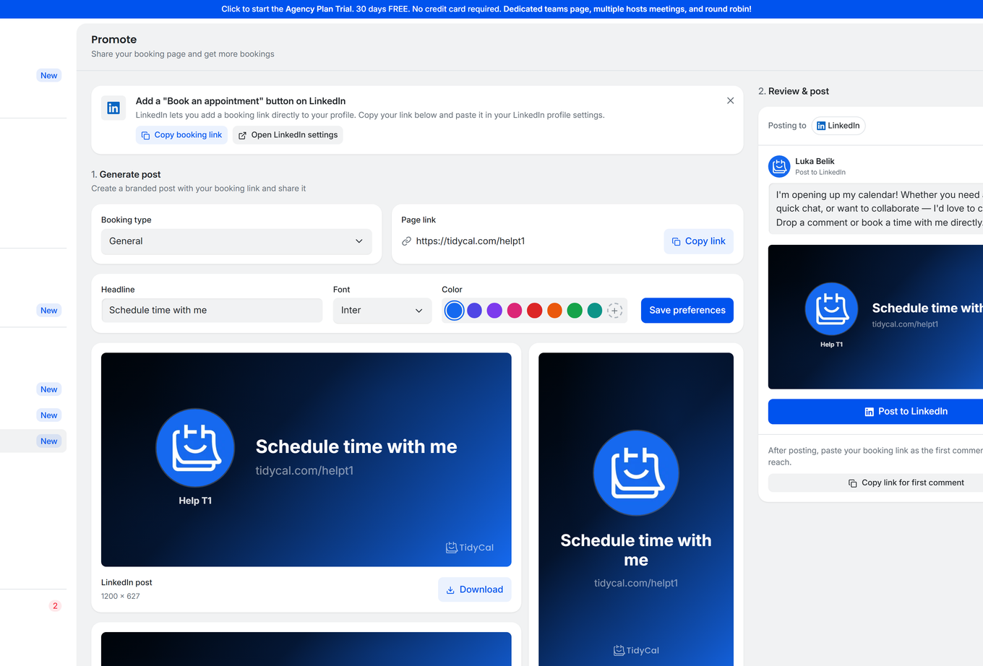
Task: Click Post to LinkedIn button
Action: (875, 412)
